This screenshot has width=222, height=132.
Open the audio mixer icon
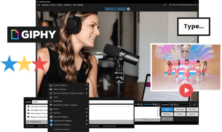point(159,104)
